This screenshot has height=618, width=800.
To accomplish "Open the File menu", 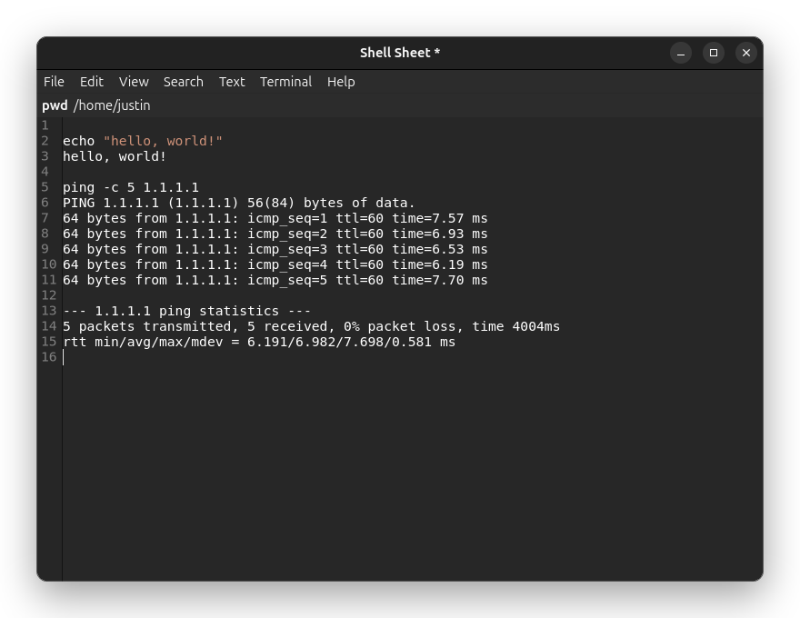I will pyautogui.click(x=54, y=82).
